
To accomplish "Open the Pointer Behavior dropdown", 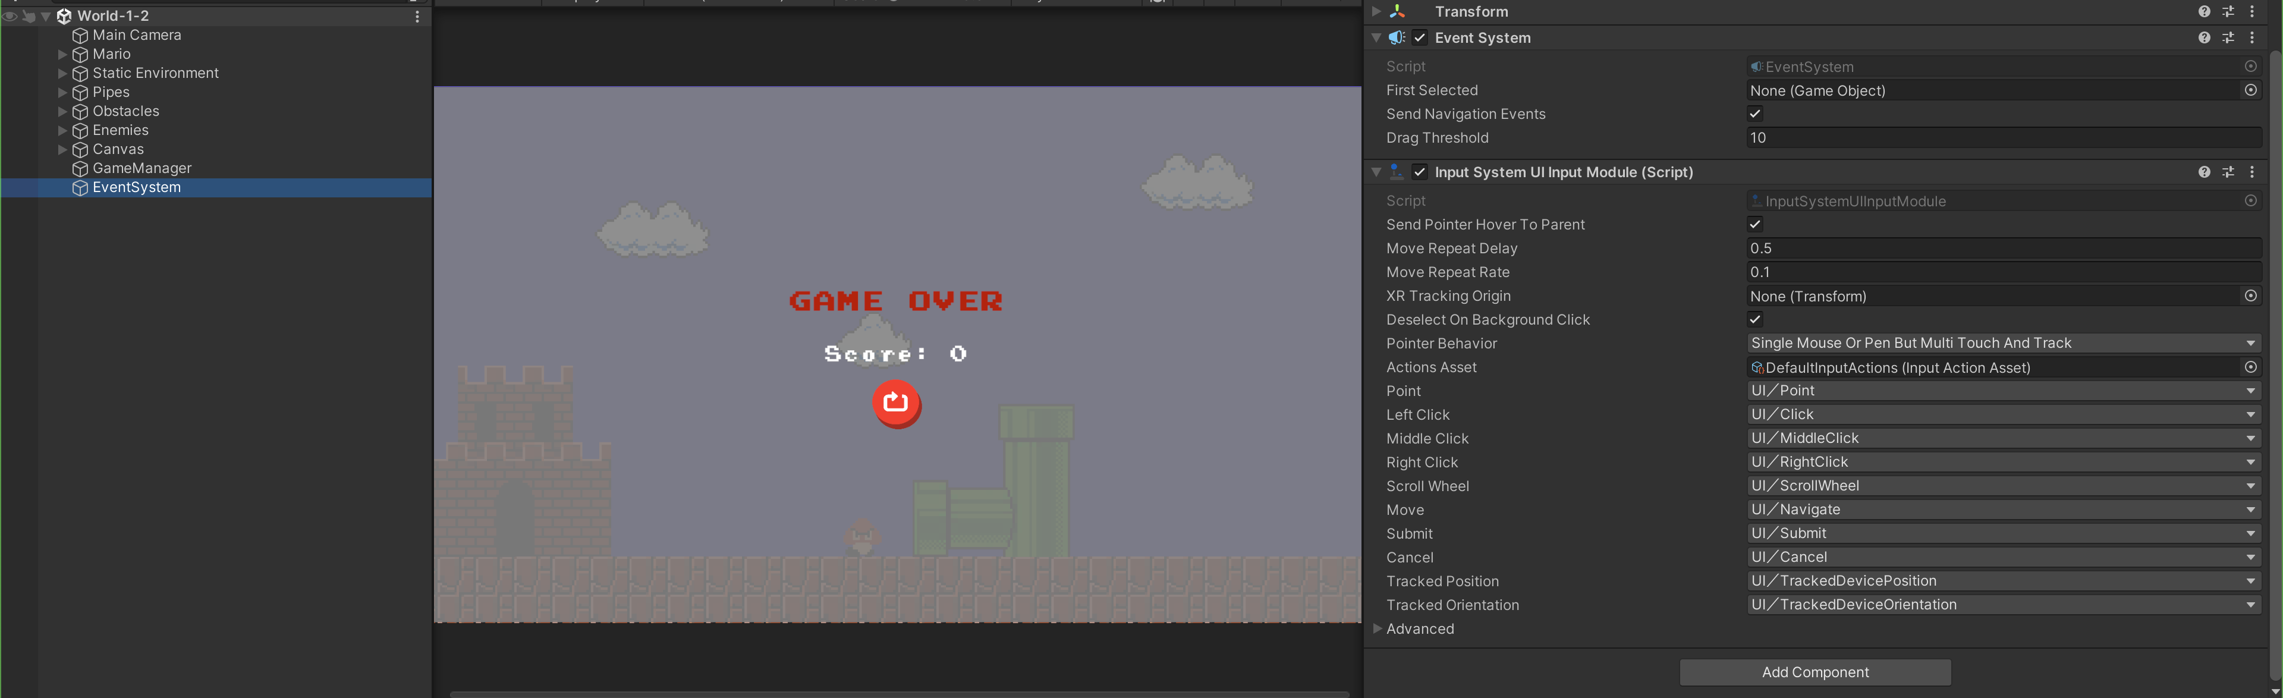I will coord(2004,344).
